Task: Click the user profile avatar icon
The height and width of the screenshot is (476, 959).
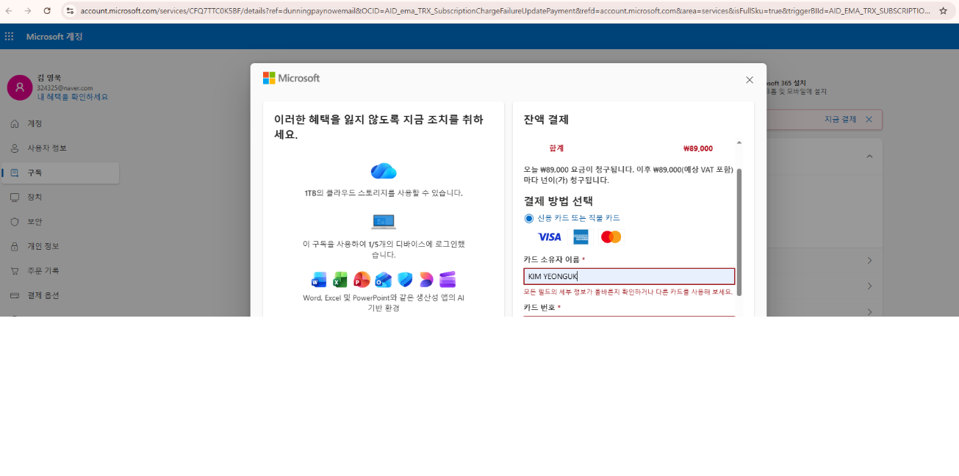Action: [20, 87]
